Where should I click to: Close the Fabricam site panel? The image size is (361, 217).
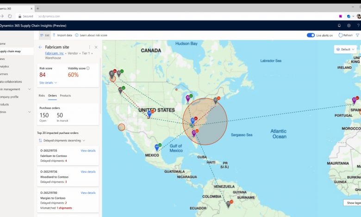tap(96, 47)
